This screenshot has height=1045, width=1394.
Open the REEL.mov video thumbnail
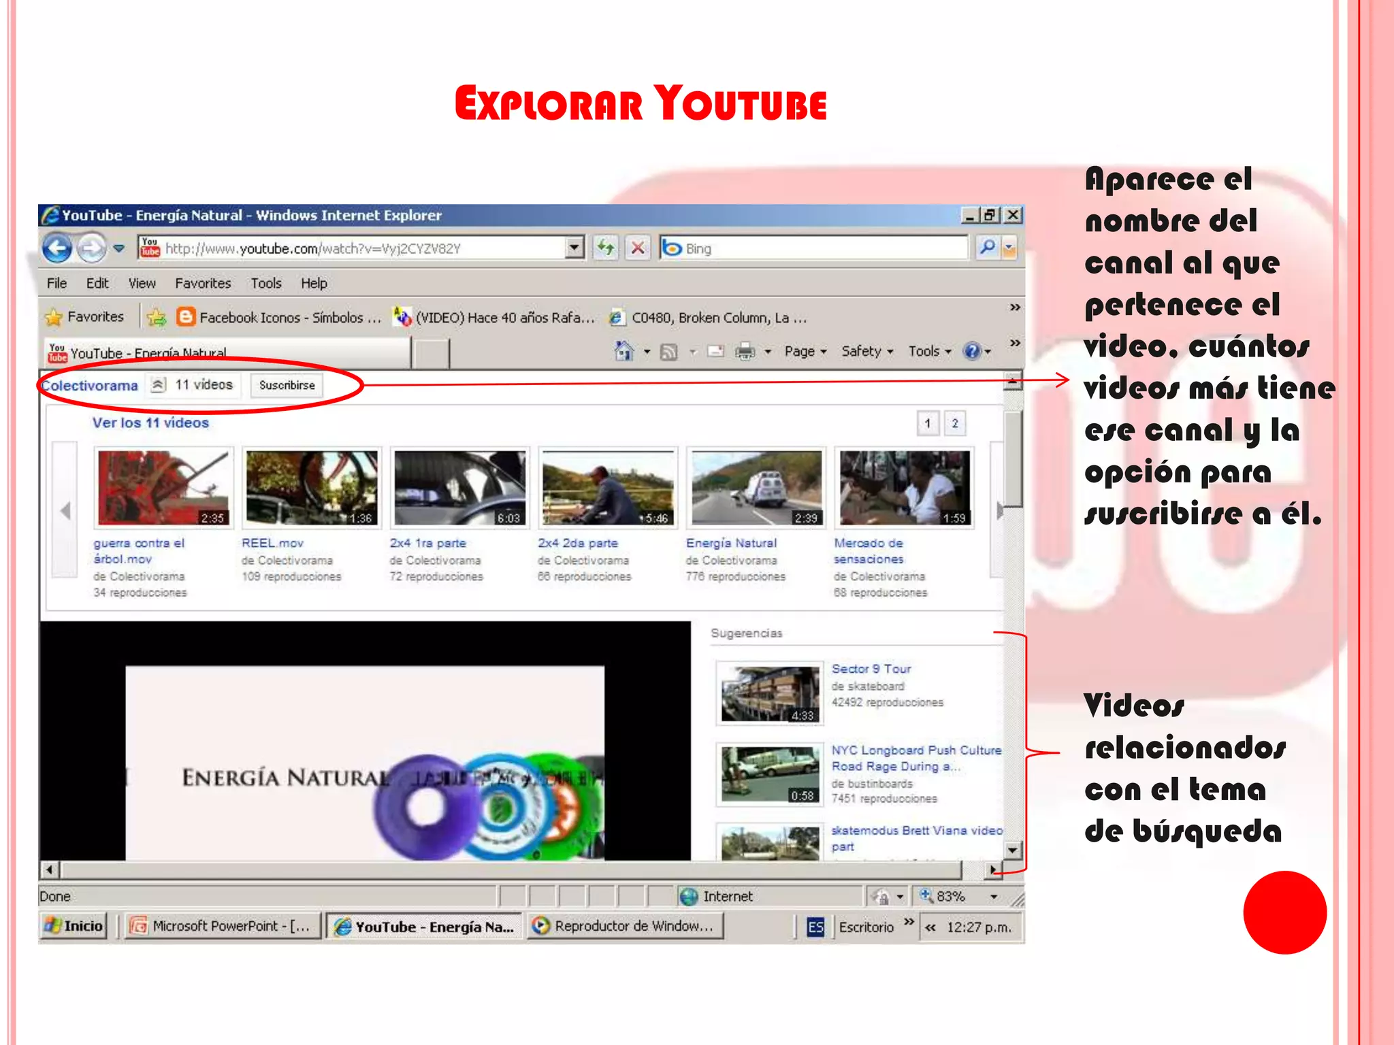coord(312,488)
